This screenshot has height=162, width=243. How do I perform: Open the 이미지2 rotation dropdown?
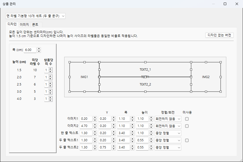point(168,126)
